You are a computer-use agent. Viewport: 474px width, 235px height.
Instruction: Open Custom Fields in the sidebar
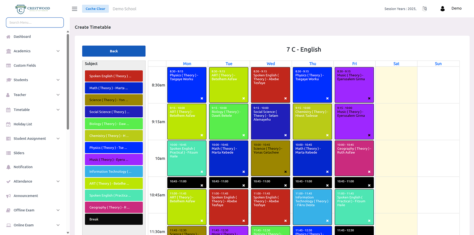[x=25, y=66]
